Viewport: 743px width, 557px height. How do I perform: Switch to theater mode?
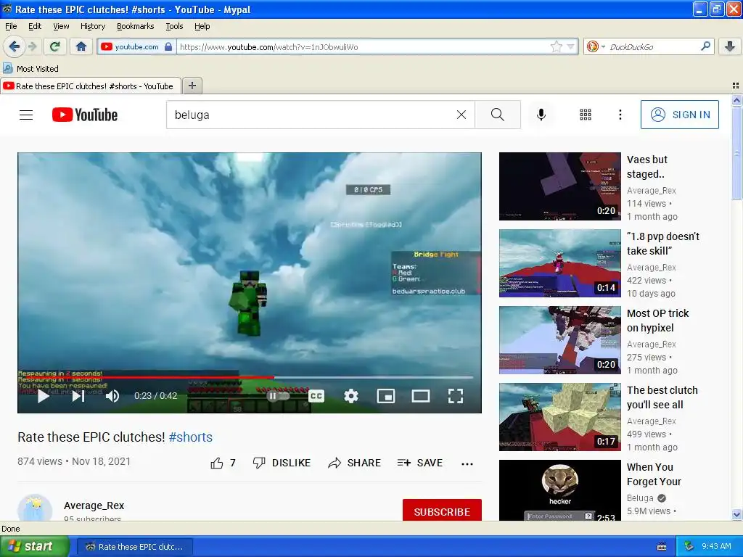click(421, 396)
